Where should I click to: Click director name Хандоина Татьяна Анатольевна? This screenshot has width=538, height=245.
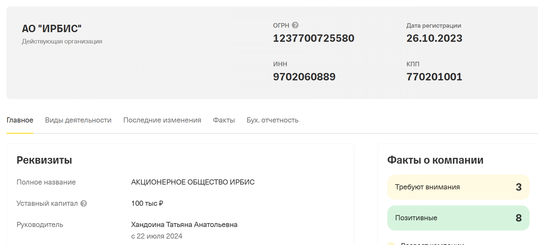[184, 225]
